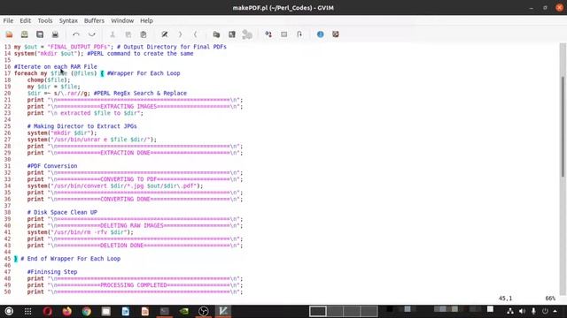Open Find and Replace toolbar icon
Viewport: 567px width, 318px height.
pos(165,34)
